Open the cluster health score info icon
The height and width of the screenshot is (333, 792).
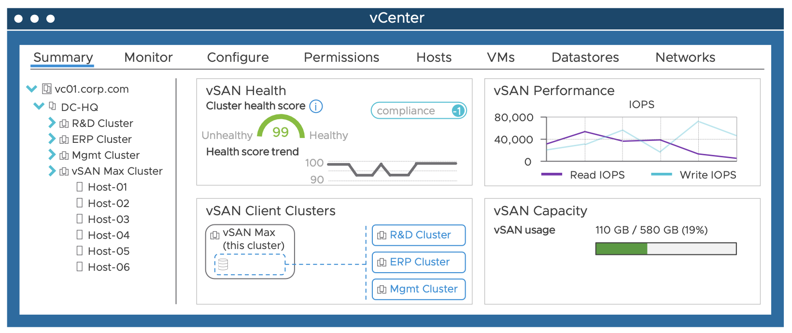point(316,106)
